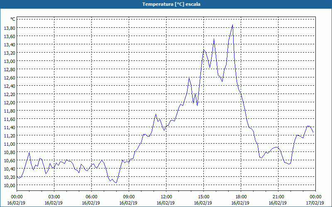The image size is (332, 207).
Task: Click the 12,00 y-axis label
Action: point(10,102)
